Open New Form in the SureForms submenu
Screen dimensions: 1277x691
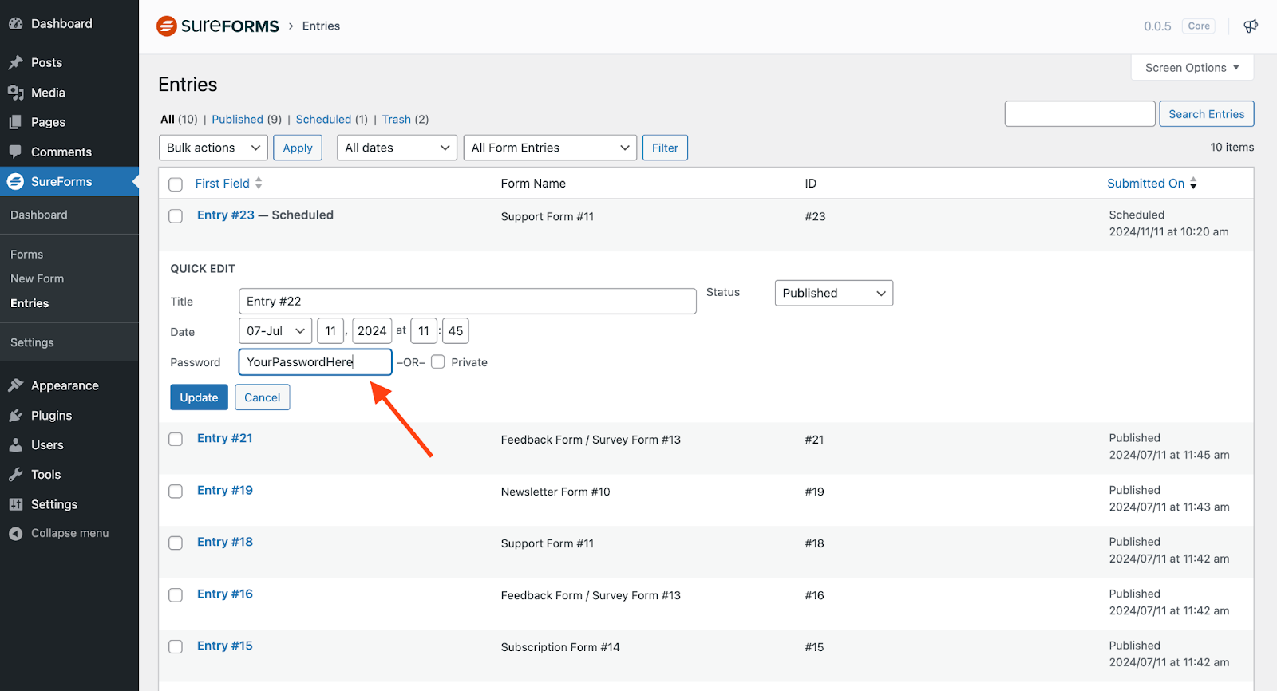(x=37, y=278)
